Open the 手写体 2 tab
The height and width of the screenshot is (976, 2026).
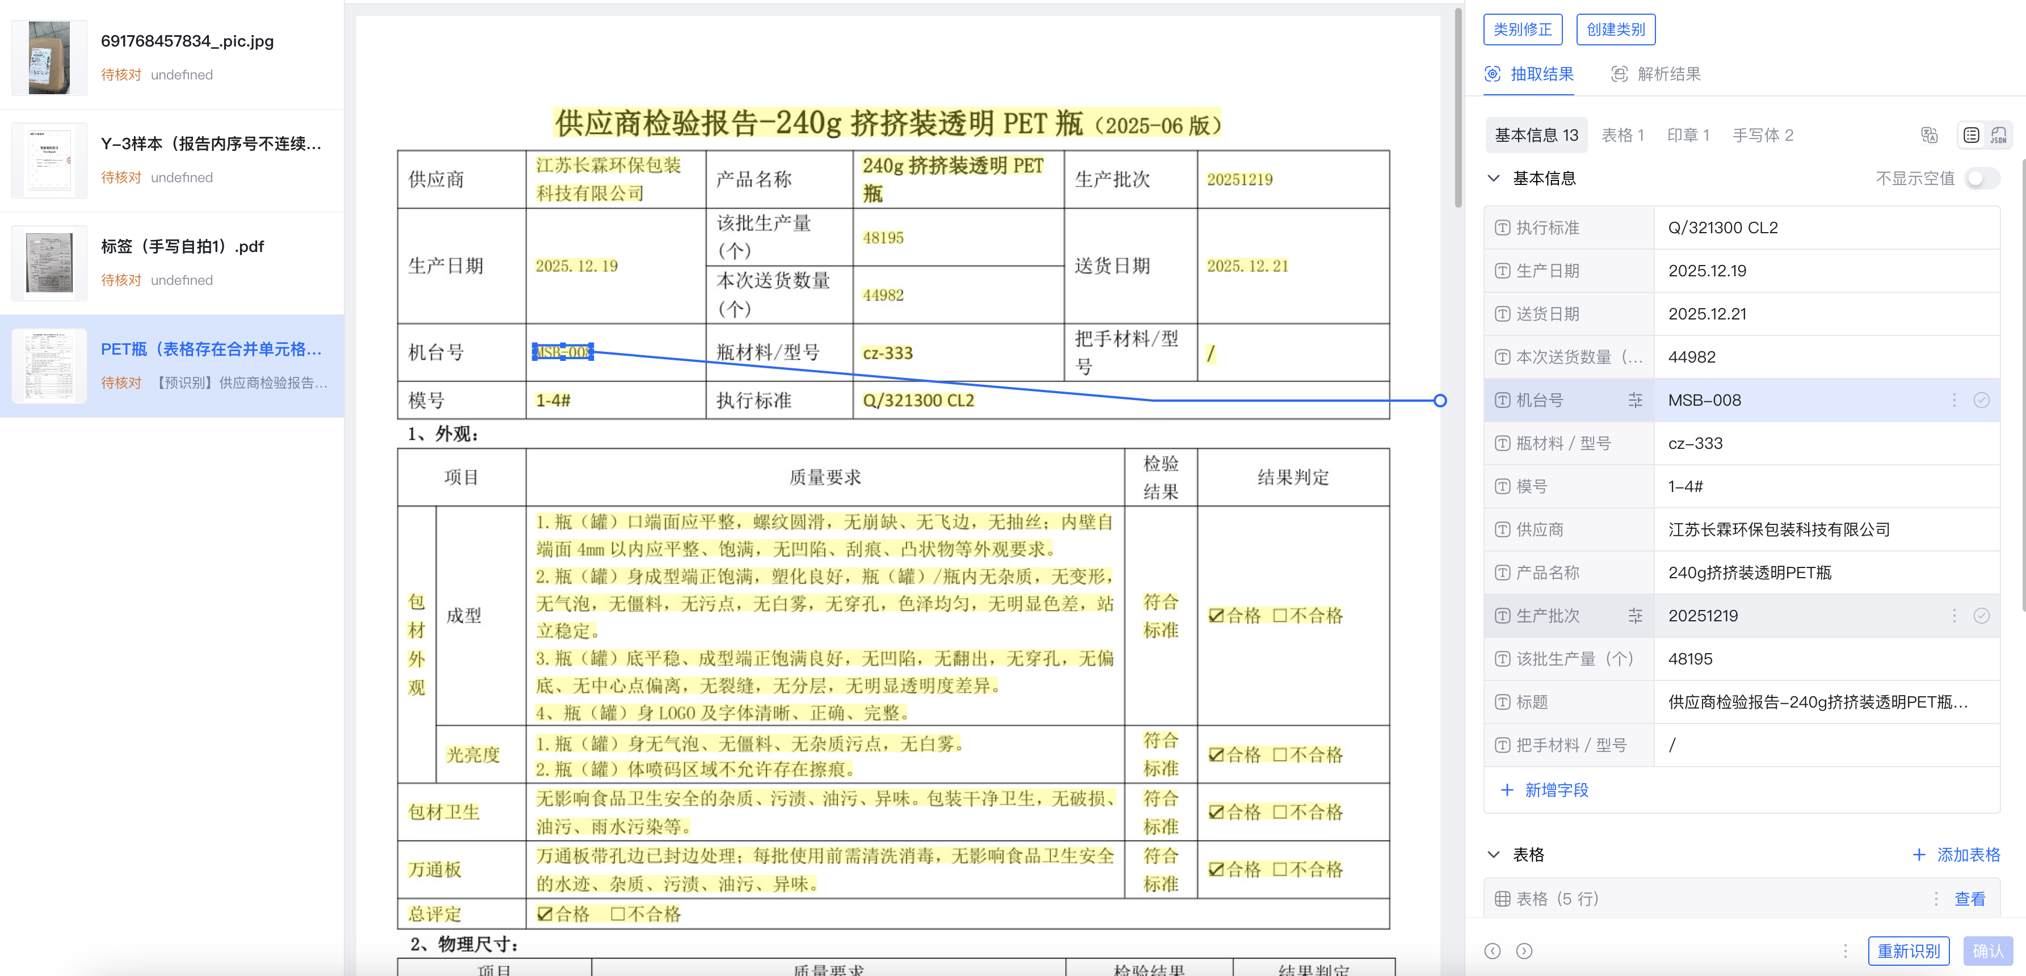(x=1763, y=135)
